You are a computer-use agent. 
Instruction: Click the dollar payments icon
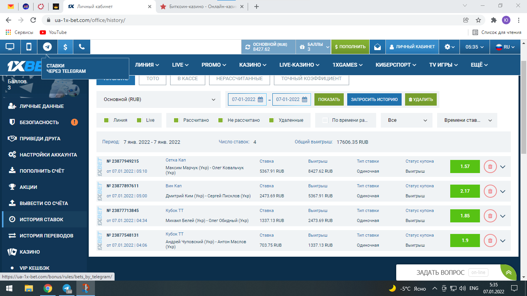point(65,47)
